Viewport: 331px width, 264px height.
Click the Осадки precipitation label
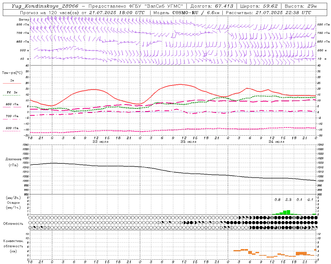[13, 203]
